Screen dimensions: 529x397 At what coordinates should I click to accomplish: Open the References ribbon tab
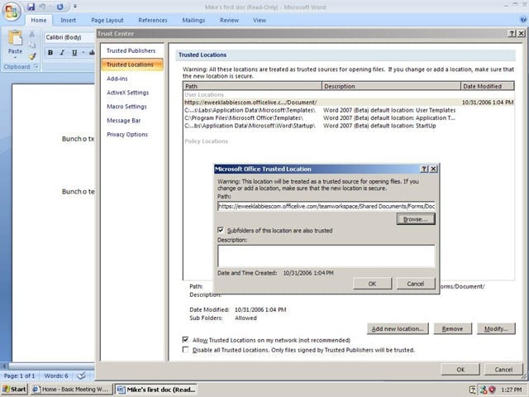tap(152, 20)
